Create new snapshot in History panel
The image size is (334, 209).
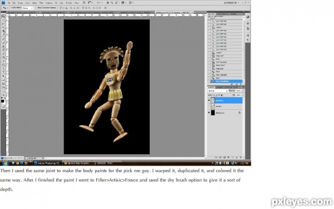pos(236,84)
